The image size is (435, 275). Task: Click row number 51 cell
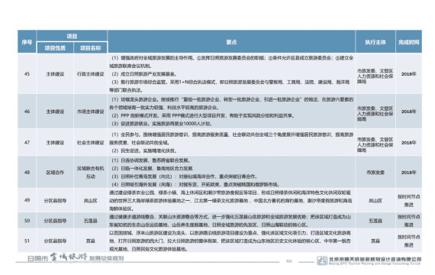coord(27,241)
